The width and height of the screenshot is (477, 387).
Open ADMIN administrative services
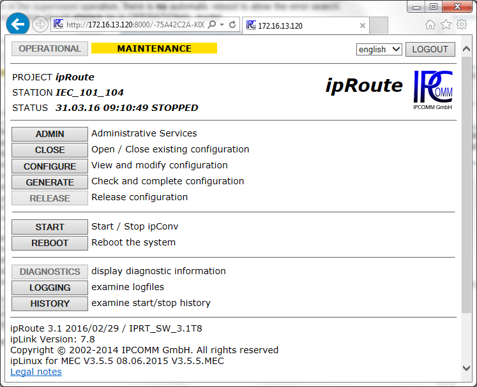[50, 134]
